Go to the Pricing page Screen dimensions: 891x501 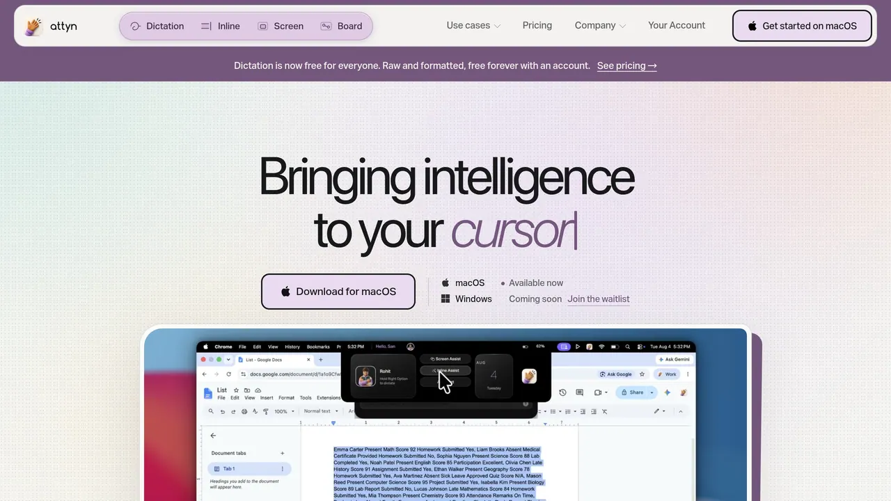[x=537, y=26]
